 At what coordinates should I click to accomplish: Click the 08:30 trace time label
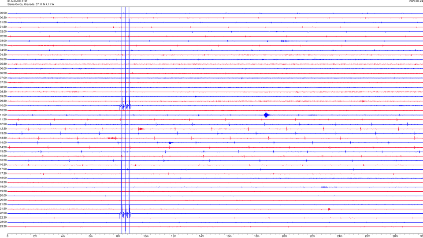coord(4,92)
